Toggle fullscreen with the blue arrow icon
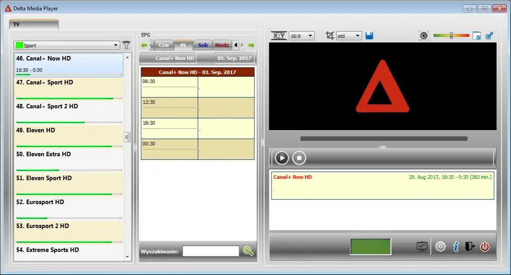The height and width of the screenshot is (275, 511). [x=489, y=35]
